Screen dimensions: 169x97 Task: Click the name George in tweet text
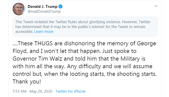146,44
